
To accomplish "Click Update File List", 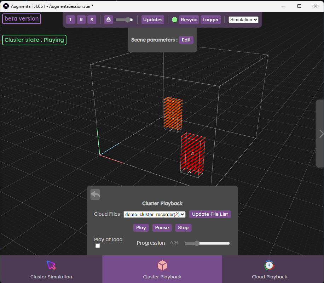I will pos(210,214).
